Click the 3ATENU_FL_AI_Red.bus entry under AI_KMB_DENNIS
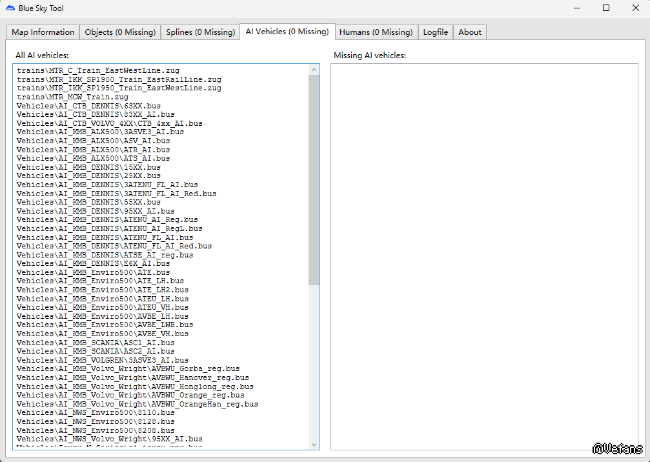 point(116,194)
